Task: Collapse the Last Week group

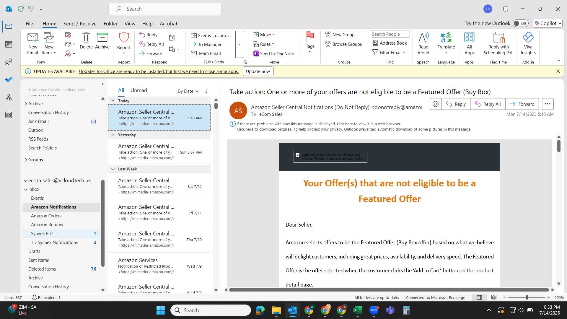Action: pyautogui.click(x=113, y=169)
